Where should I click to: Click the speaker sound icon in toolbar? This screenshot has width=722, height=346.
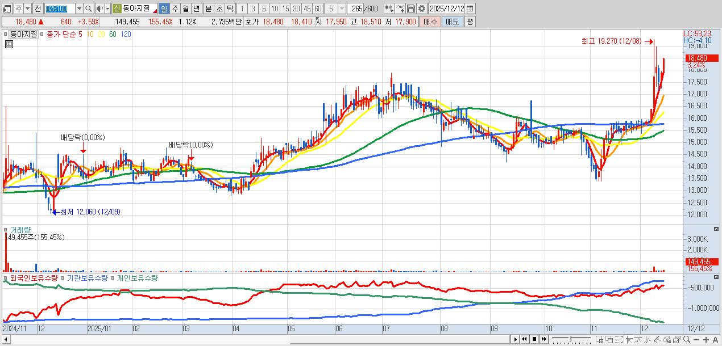tap(99, 9)
